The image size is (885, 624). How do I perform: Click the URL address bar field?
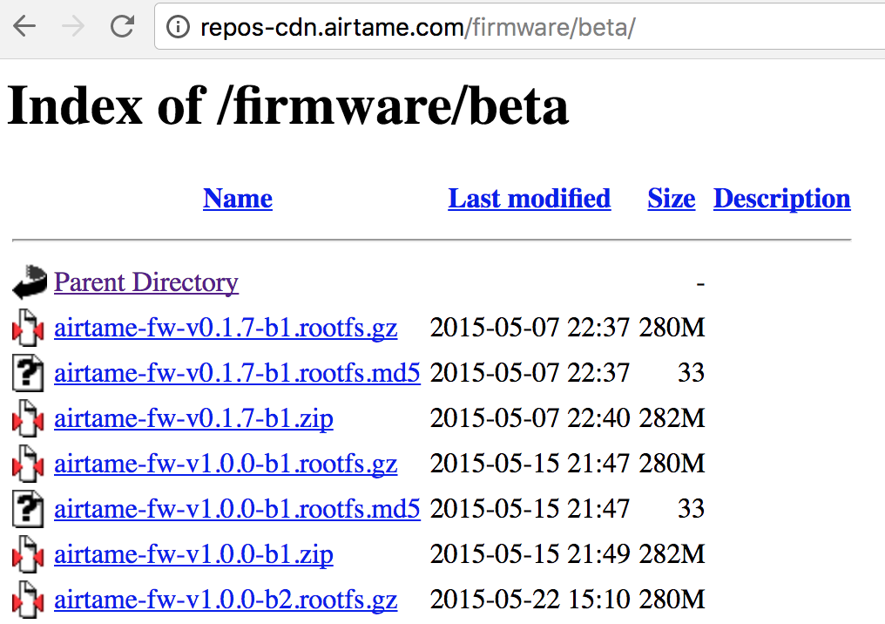coord(520,26)
